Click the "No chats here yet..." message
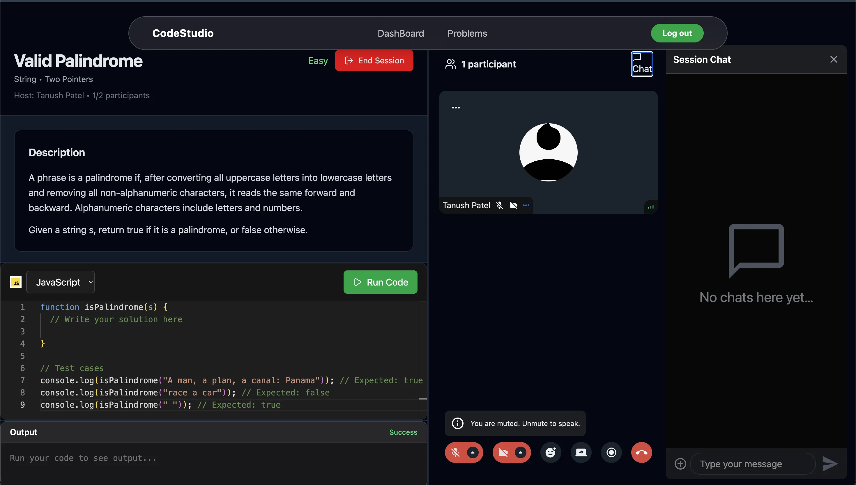Viewport: 856px width, 485px height. point(756,297)
